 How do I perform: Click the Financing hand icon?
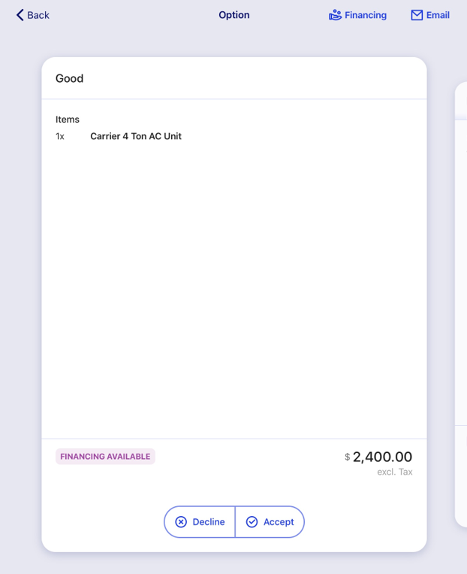coord(335,15)
